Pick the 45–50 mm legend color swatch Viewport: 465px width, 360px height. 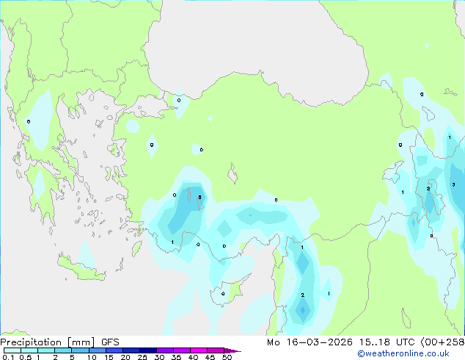pos(216,350)
